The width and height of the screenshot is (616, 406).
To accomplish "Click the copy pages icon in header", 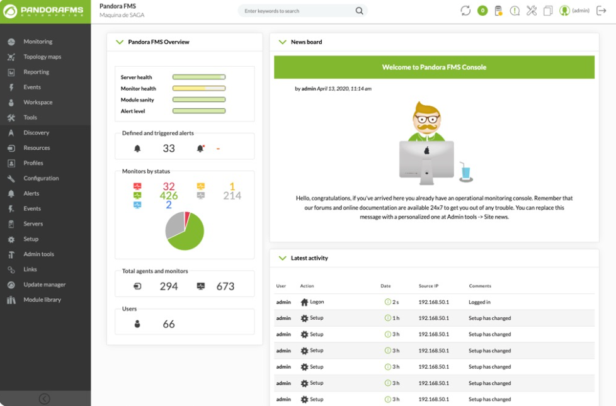I will click(x=547, y=11).
